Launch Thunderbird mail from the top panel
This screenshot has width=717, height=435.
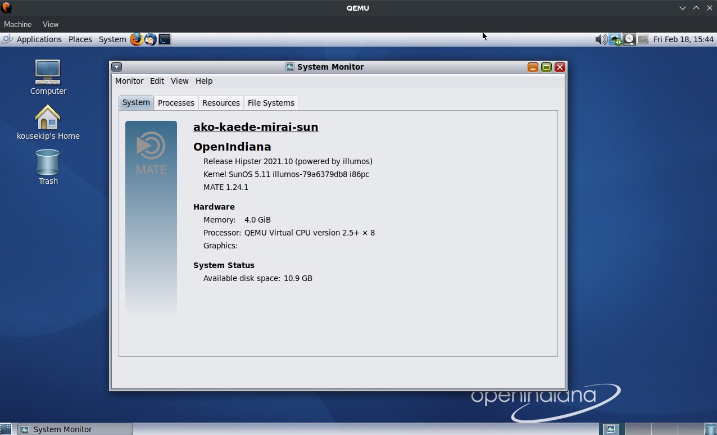coord(150,39)
